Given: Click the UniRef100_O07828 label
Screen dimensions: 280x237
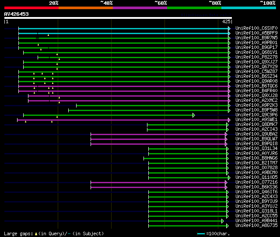Looking at the screenshot, I should click(256, 168).
